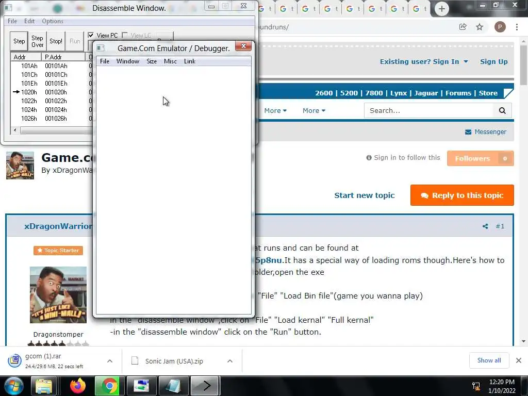Click the Sonic Jam (USA).zip download item
The height and width of the screenshot is (396, 528).
(174, 361)
